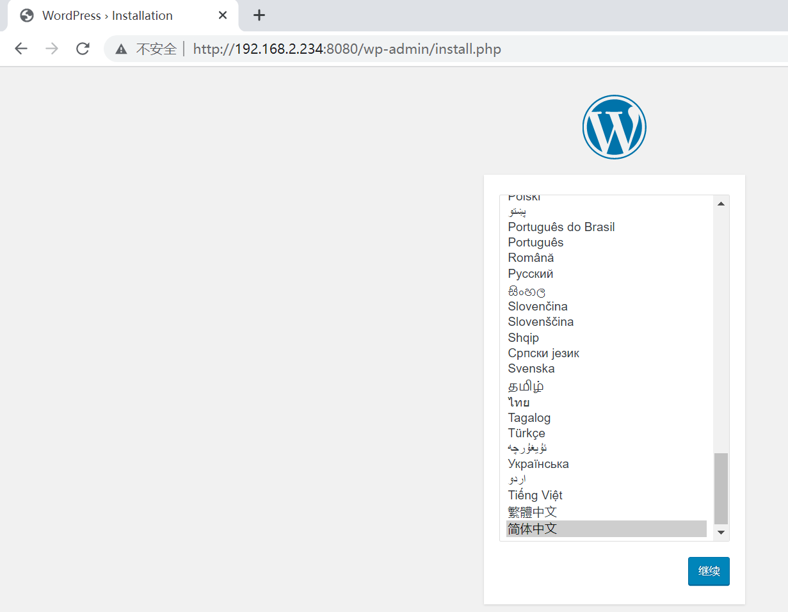788x612 pixels.
Task: Select Português do Brasil language option
Action: click(x=561, y=227)
